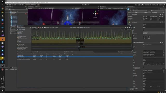Toggle scene audio icon in Scene toolbar

click(x=44, y=8)
